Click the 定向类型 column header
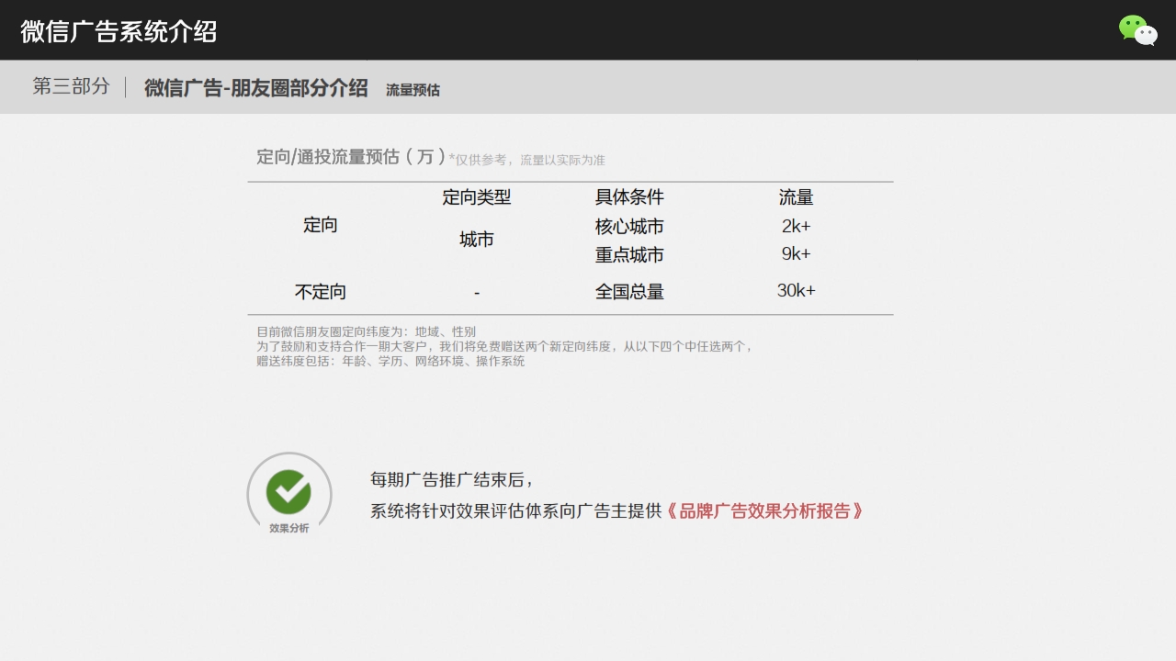The image size is (1176, 661). coord(476,197)
